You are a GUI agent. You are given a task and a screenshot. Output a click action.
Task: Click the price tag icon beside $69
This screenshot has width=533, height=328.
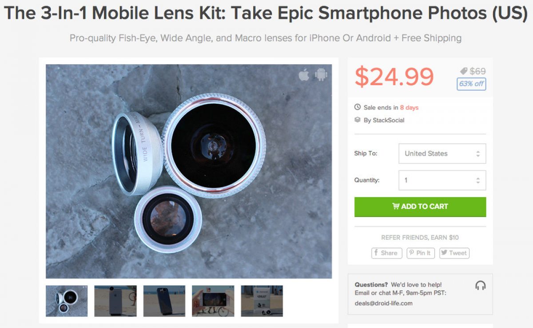[x=464, y=71]
